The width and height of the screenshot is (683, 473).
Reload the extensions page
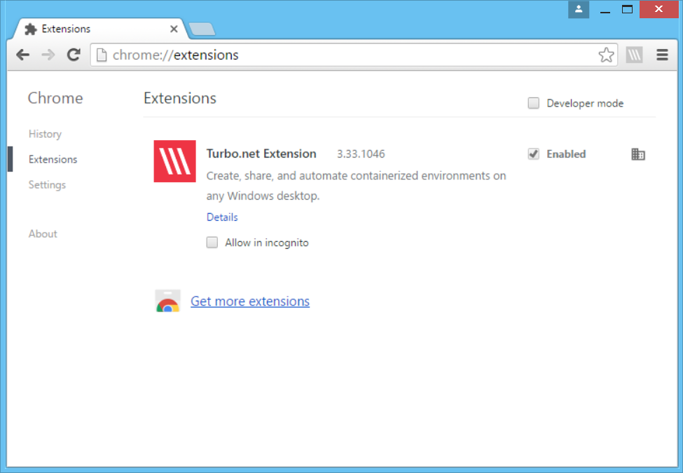coord(73,55)
